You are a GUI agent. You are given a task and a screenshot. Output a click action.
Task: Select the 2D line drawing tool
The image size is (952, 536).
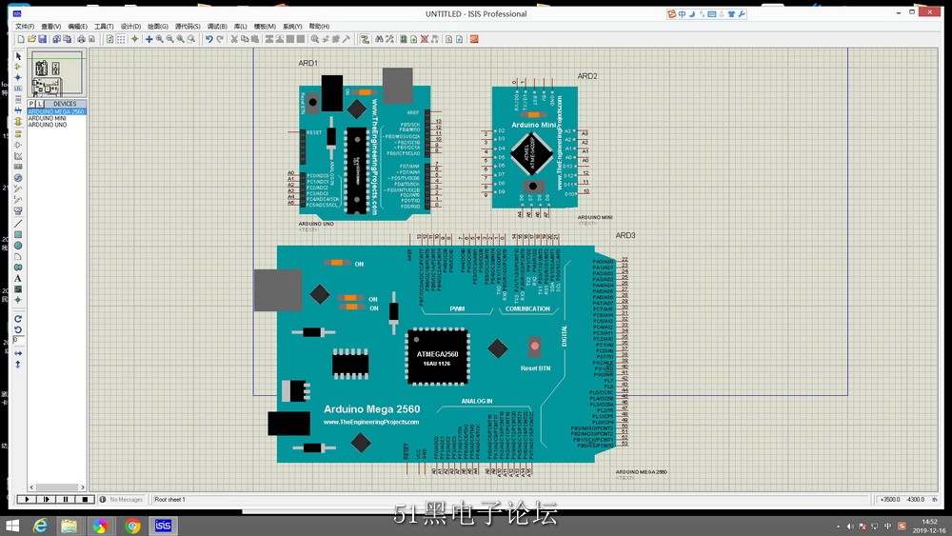click(17, 224)
